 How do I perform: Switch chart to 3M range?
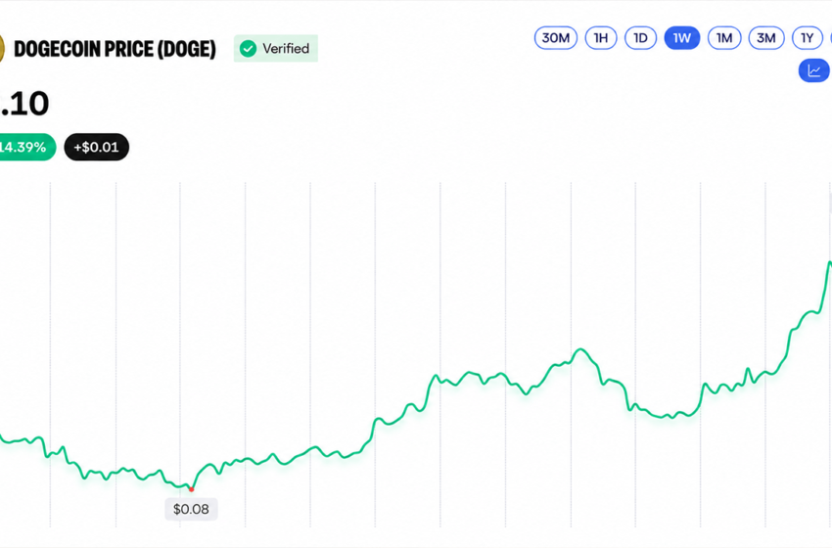click(766, 38)
